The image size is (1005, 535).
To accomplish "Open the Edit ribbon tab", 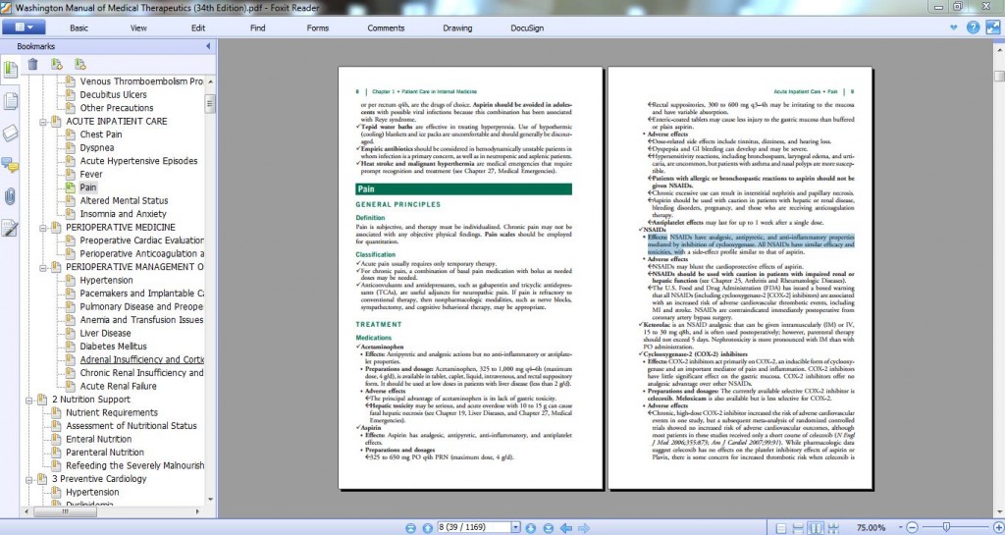I will coord(198,28).
